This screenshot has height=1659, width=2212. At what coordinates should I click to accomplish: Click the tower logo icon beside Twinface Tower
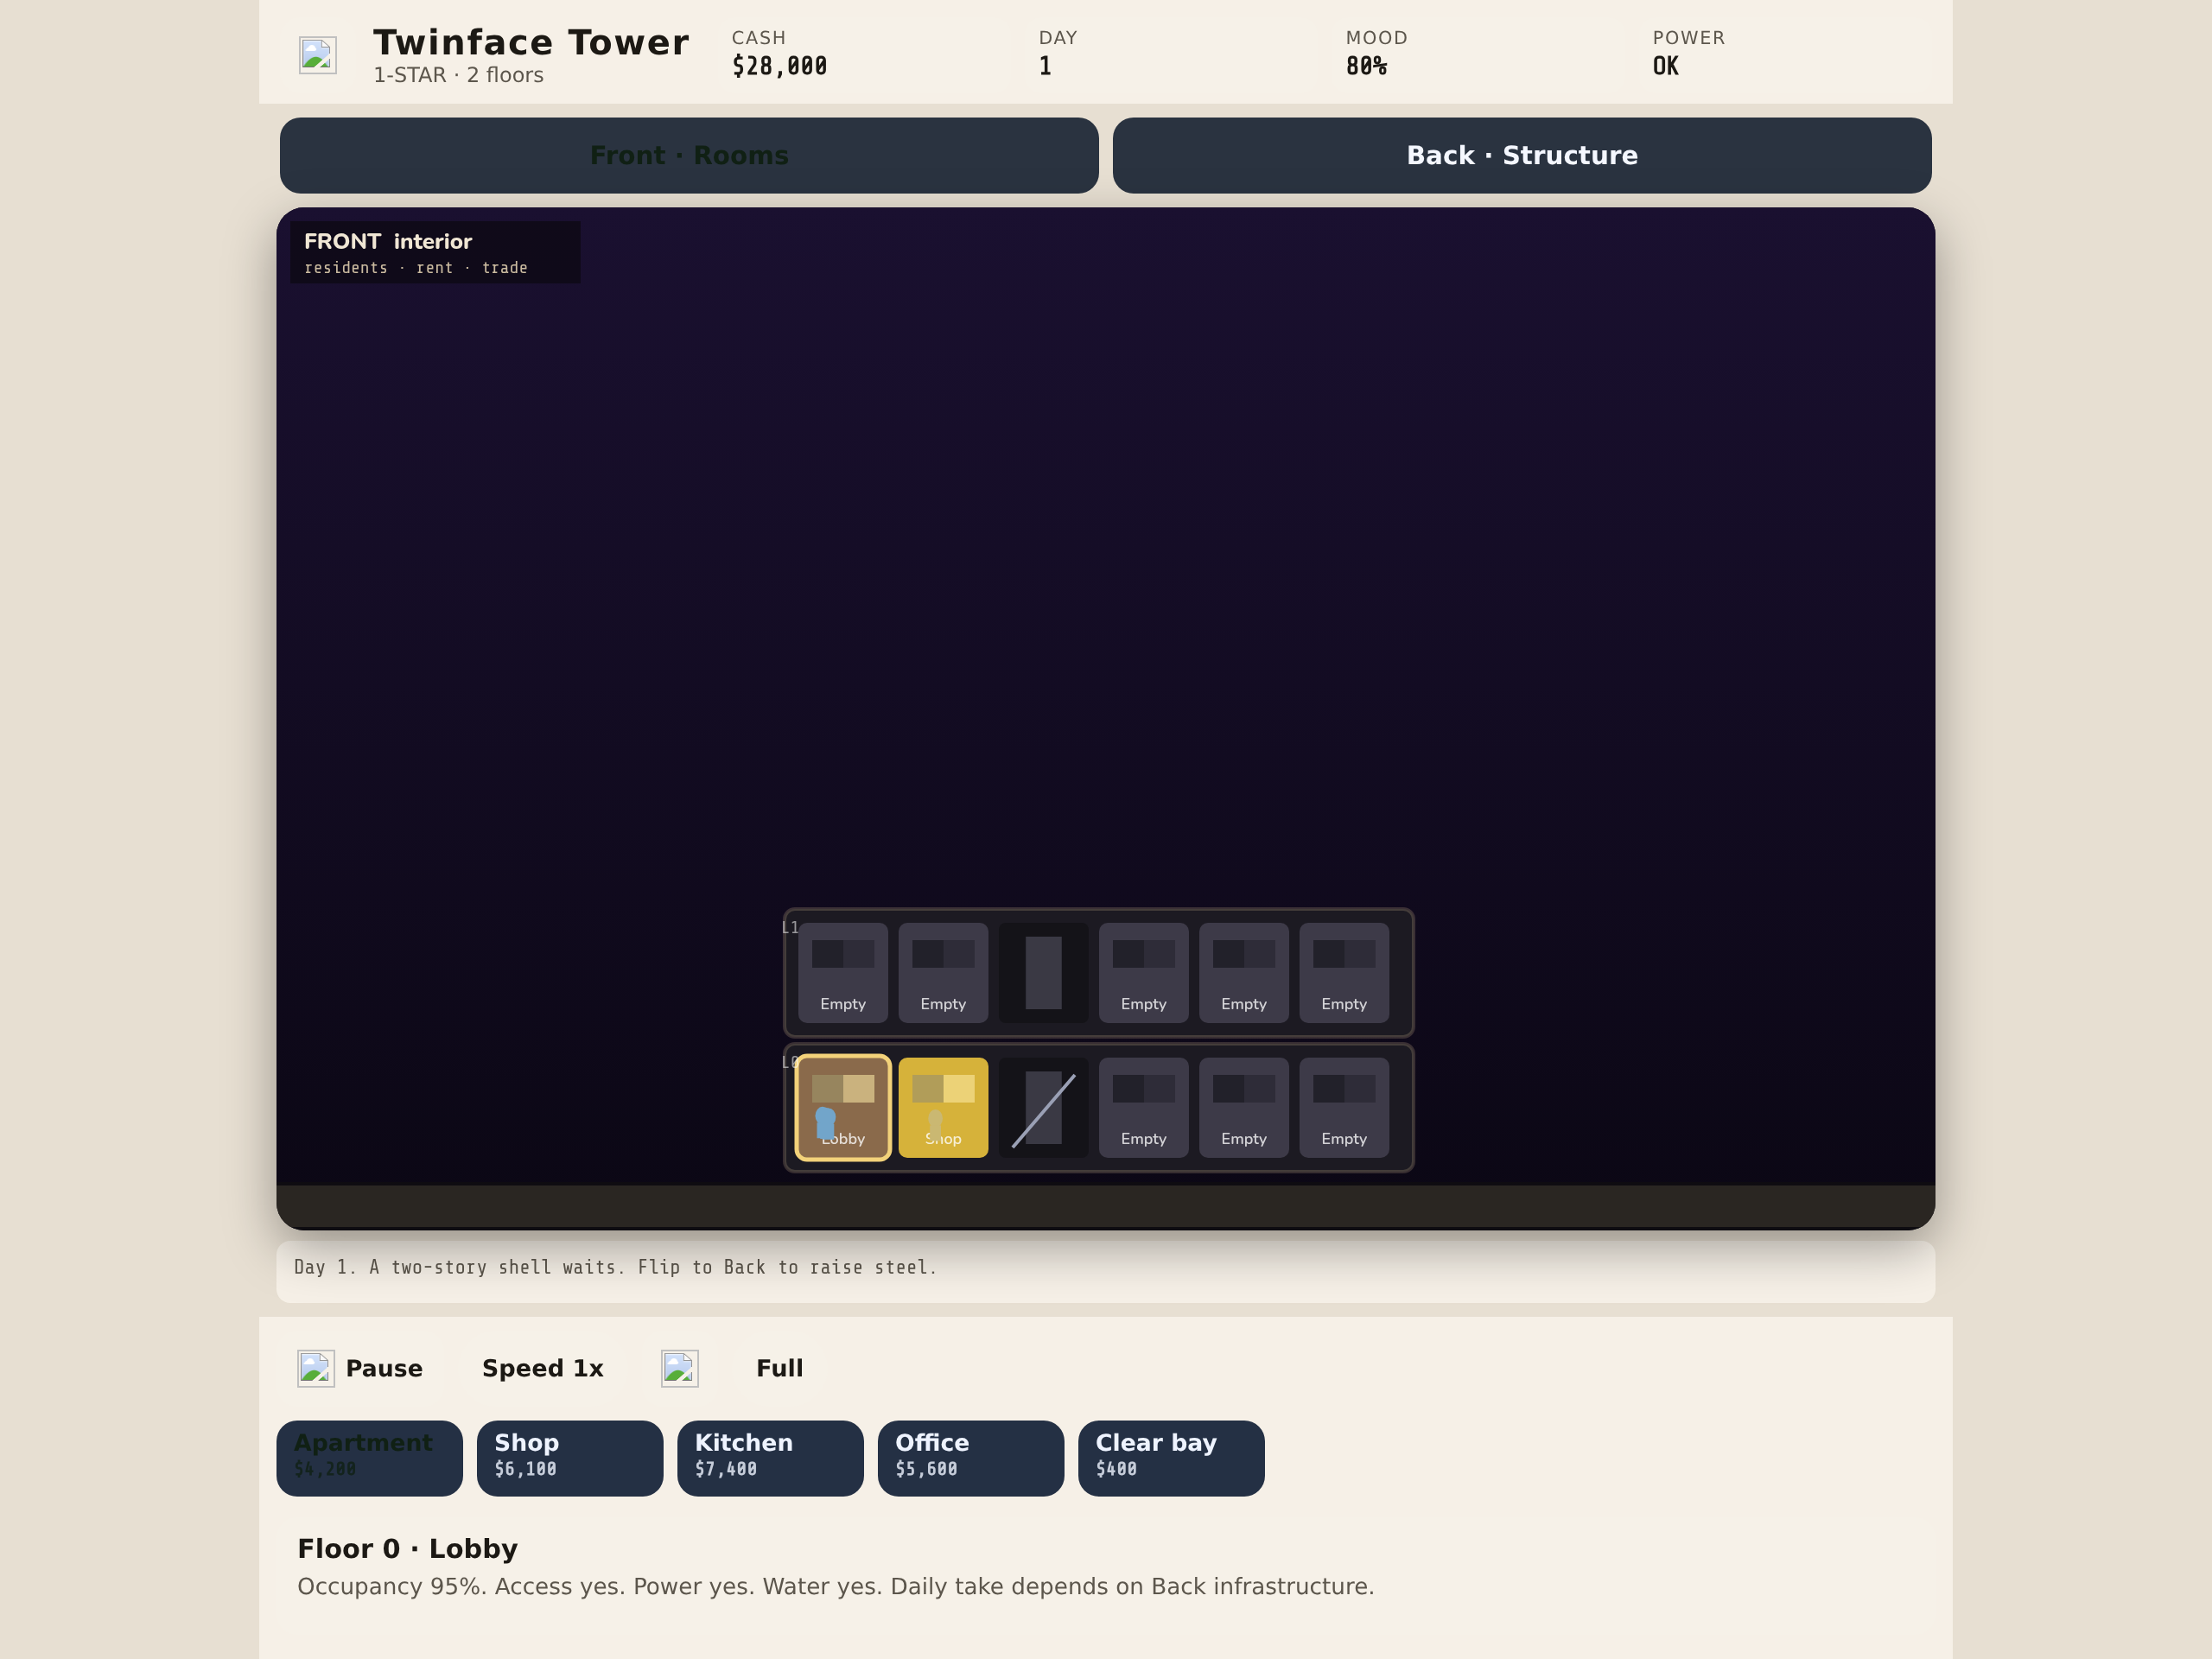pos(318,55)
